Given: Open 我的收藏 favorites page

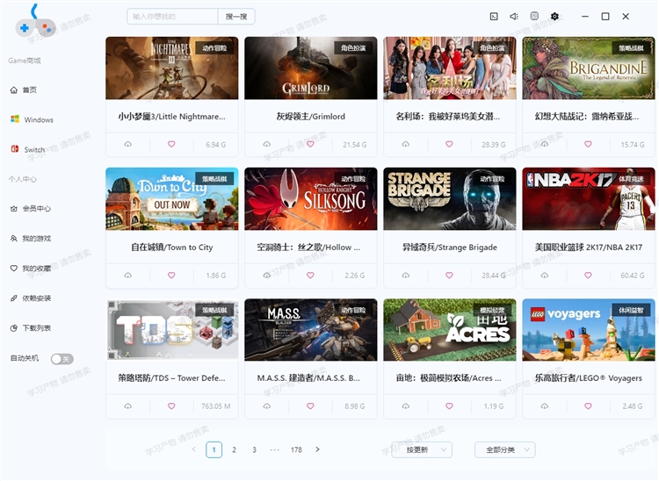Looking at the screenshot, I should pos(30,269).
